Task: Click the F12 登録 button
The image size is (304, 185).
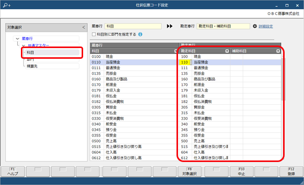Action: tap(291, 172)
